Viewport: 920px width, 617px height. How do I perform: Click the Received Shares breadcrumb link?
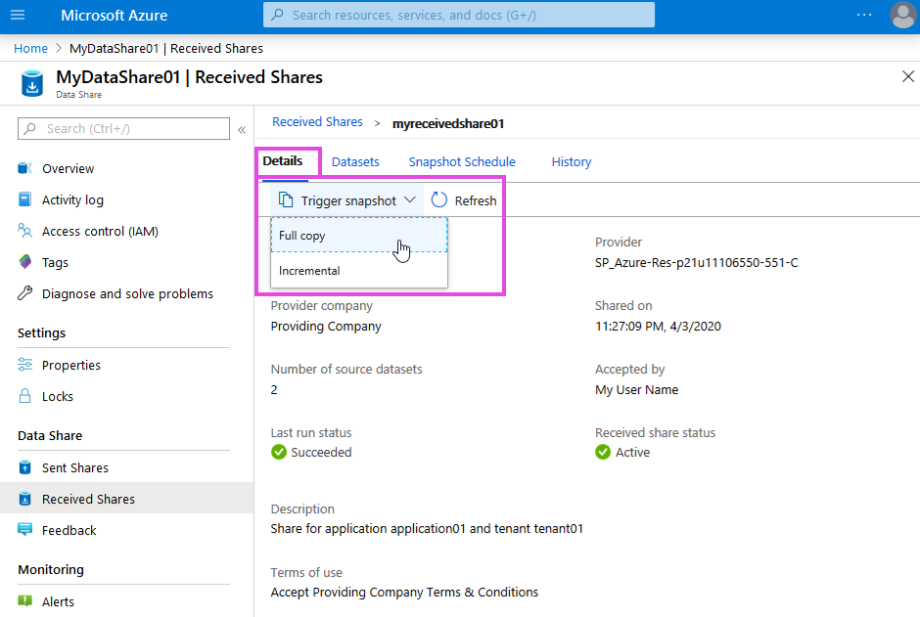(317, 122)
